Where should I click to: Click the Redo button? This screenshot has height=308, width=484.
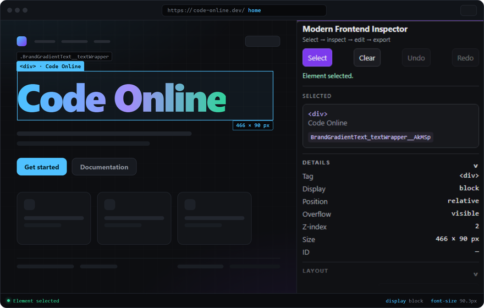465,58
